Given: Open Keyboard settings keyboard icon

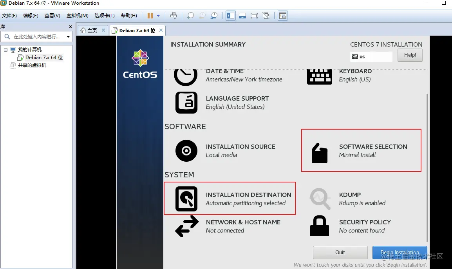Looking at the screenshot, I should (319, 76).
